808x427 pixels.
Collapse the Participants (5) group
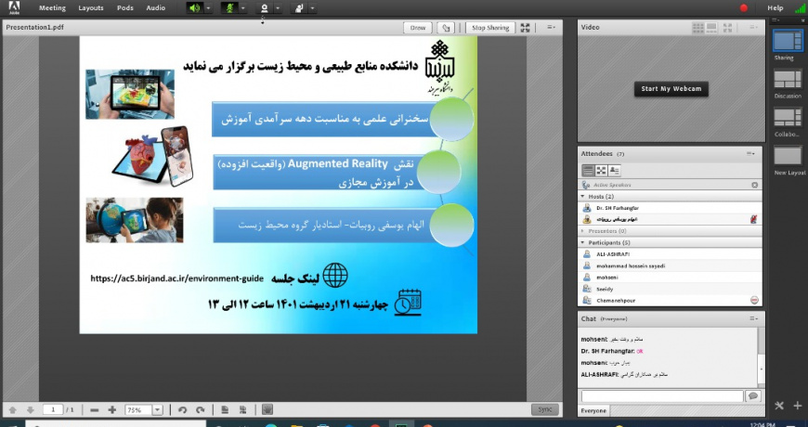[x=583, y=242]
